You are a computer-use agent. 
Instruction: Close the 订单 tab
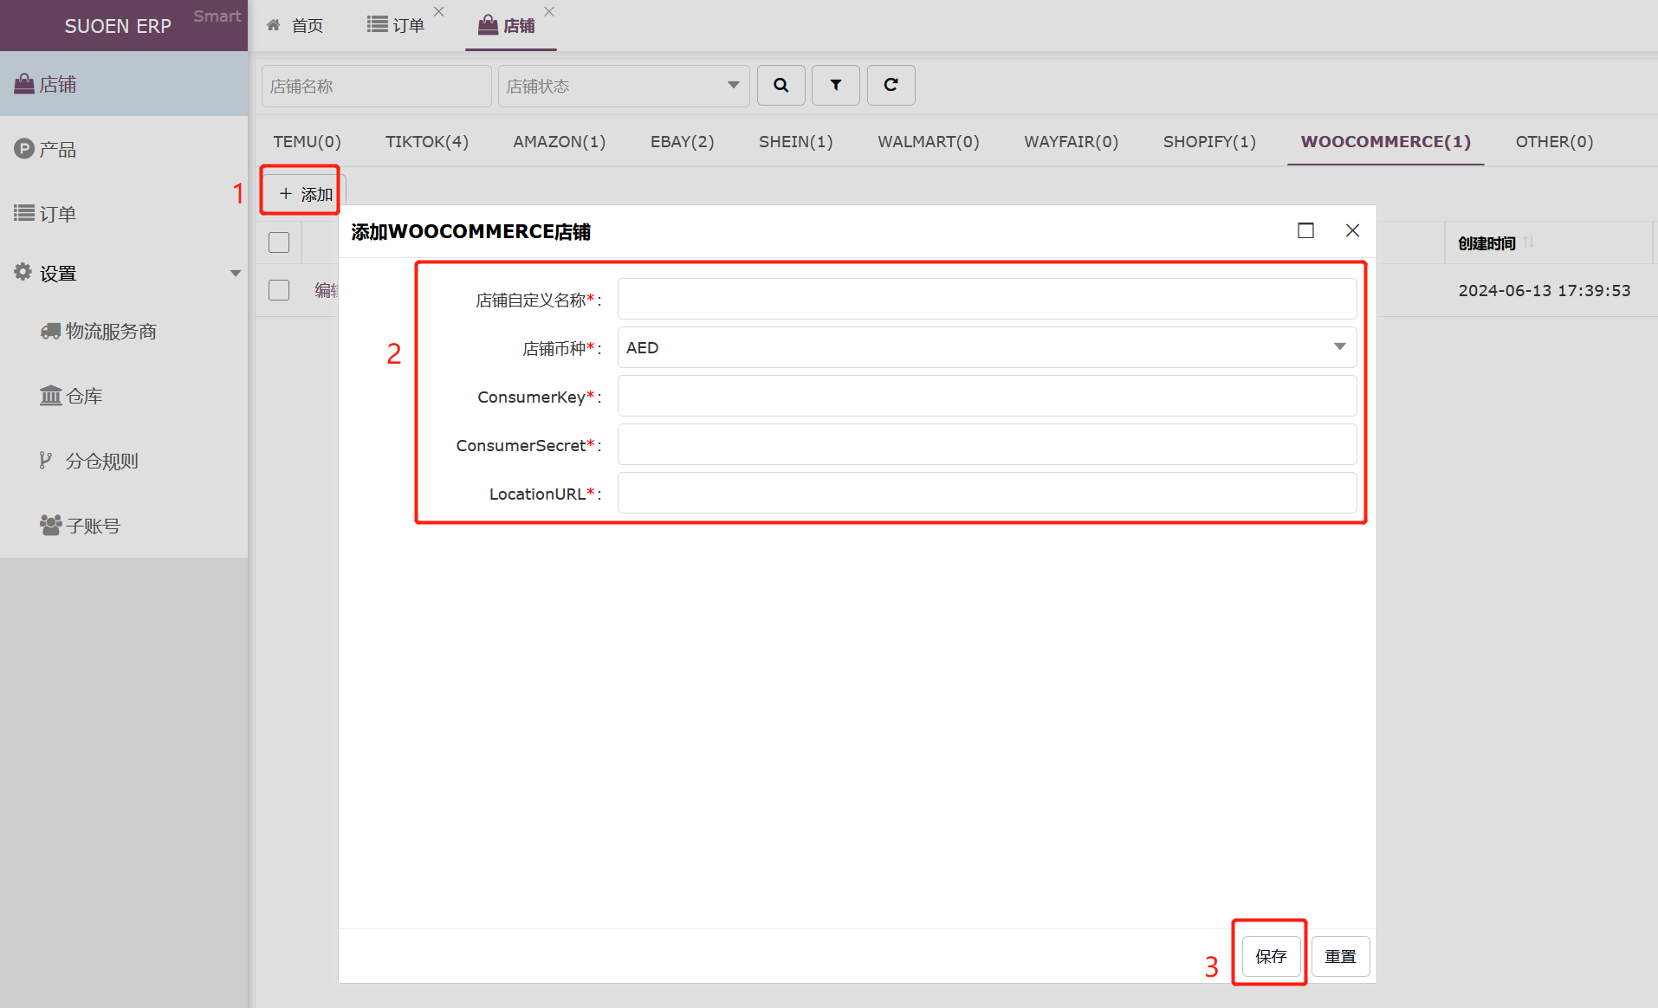(x=438, y=11)
